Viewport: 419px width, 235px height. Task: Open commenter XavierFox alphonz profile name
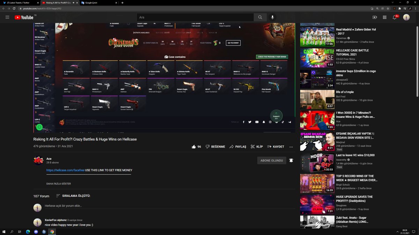pyautogui.click(x=56, y=220)
